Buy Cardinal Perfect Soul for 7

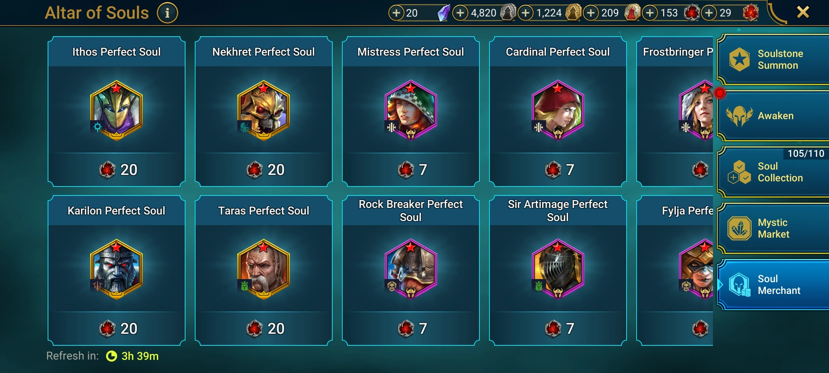click(558, 170)
